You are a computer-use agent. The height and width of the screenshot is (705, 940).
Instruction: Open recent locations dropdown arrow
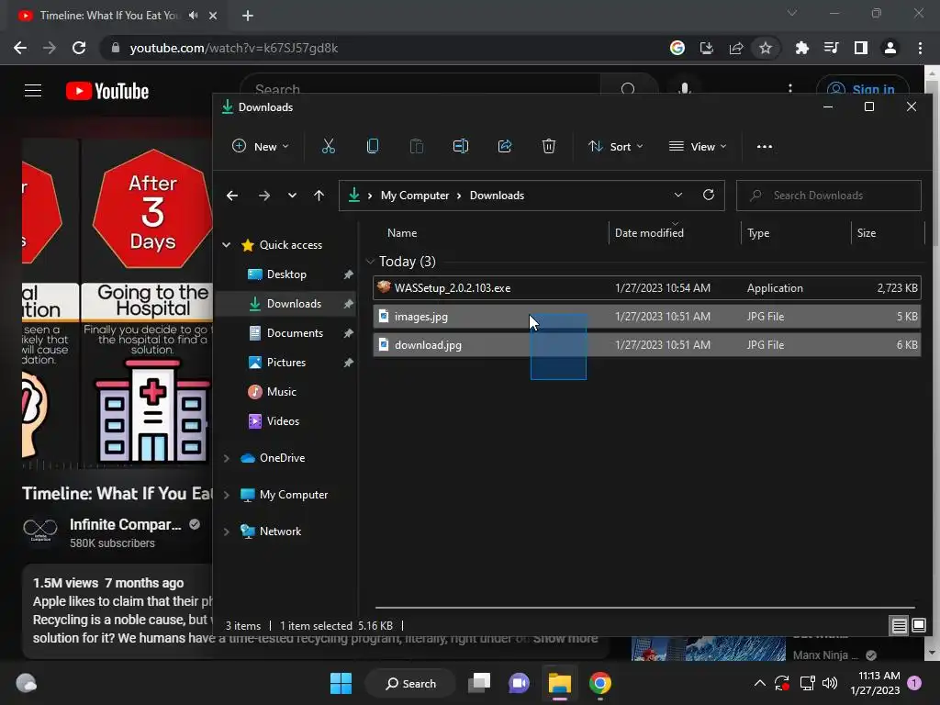pos(292,196)
